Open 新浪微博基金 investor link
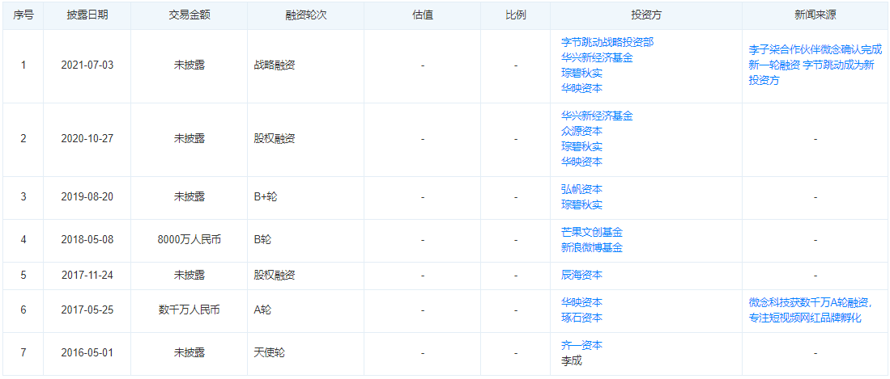 click(x=591, y=247)
